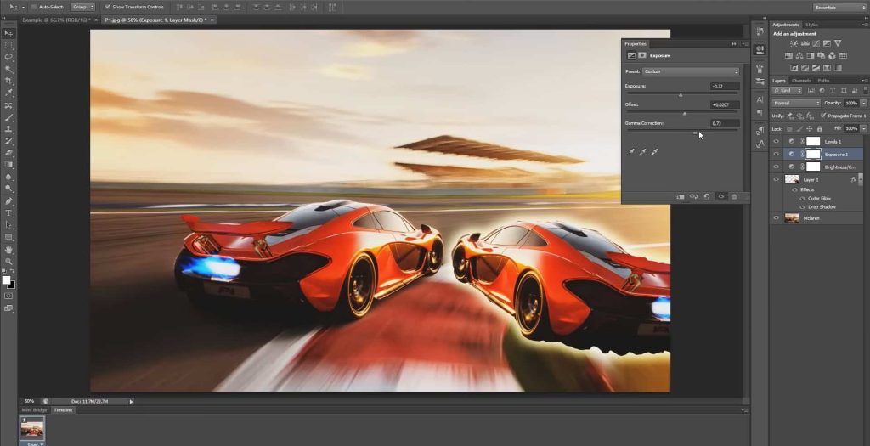Toggle Outer Glow effect visibility
Screen dimensions: 870x446
[802, 199]
